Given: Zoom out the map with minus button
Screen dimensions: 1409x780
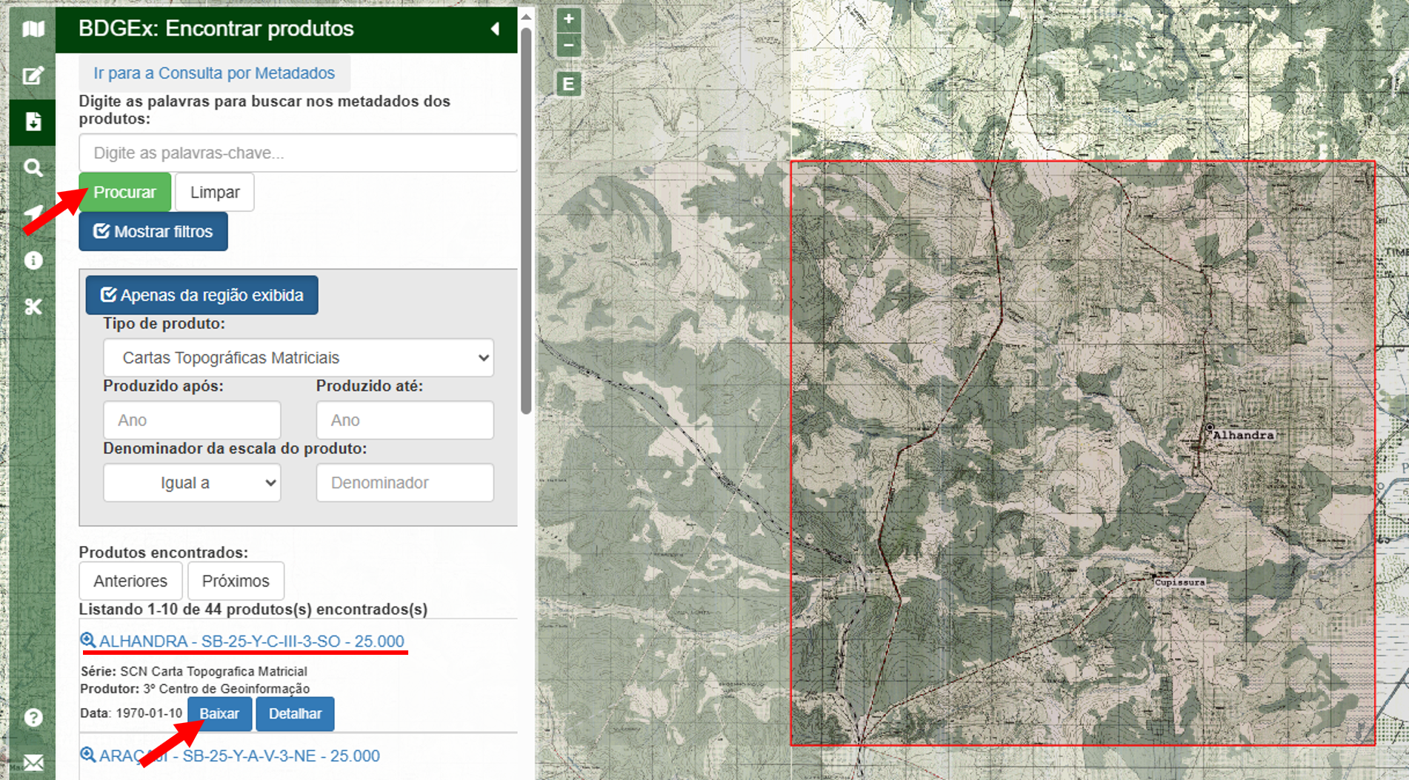Looking at the screenshot, I should [568, 45].
